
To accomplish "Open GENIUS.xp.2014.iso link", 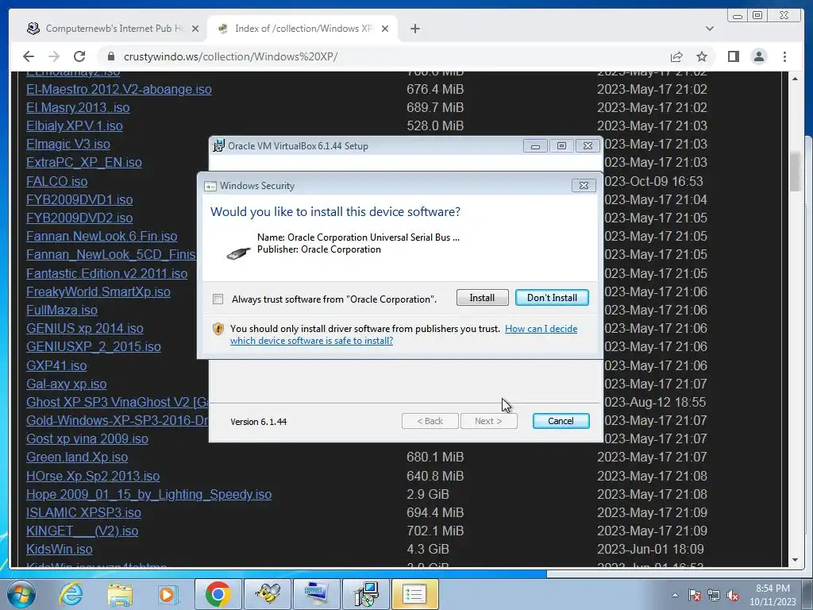I will point(84,328).
